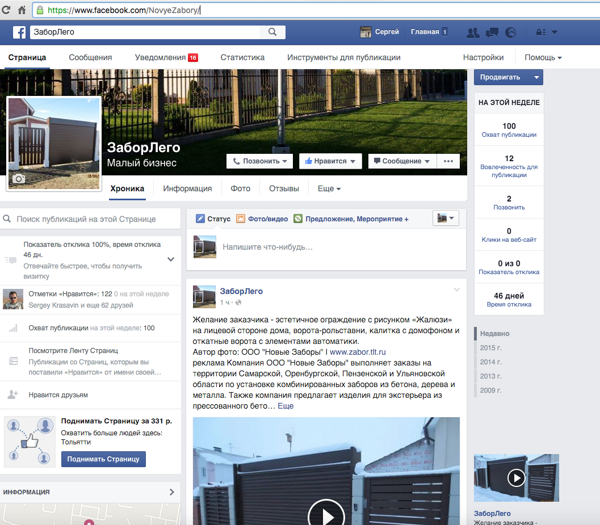
Task: Play the video in sidebar thumbnail
Action: coord(516,478)
